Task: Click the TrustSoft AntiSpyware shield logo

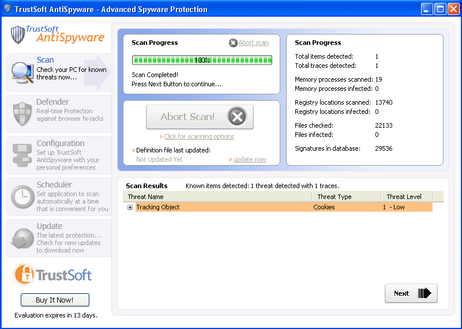Action: pos(18,35)
